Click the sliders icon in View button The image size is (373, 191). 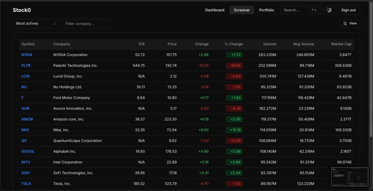[345, 24]
